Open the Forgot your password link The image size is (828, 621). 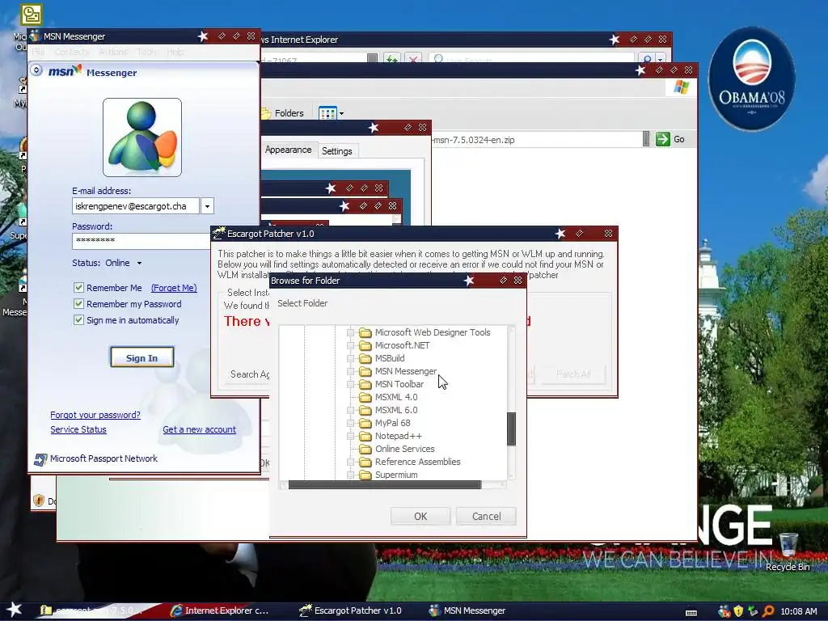(95, 415)
